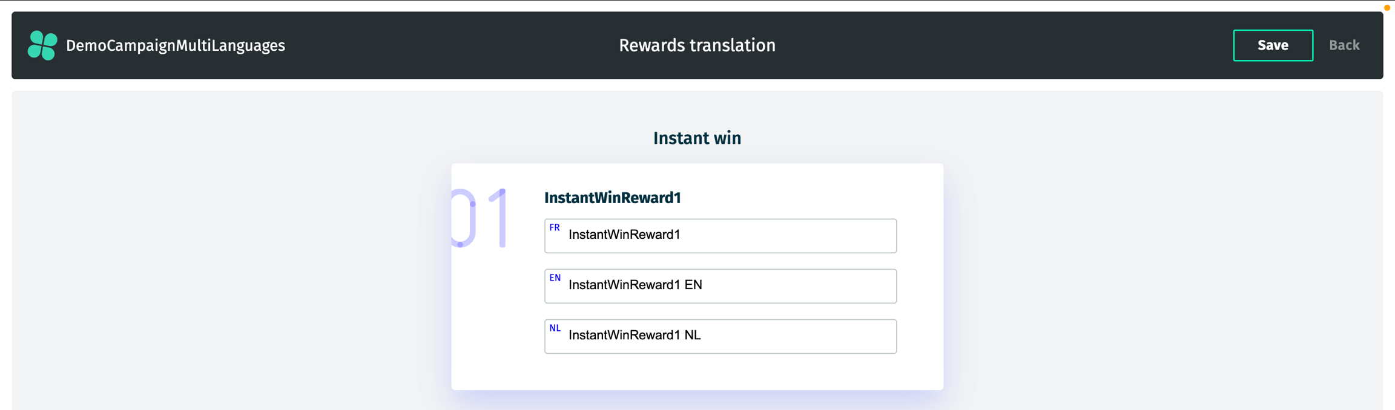
Task: Click the orange dot indicator in the corner
Action: point(1387,8)
